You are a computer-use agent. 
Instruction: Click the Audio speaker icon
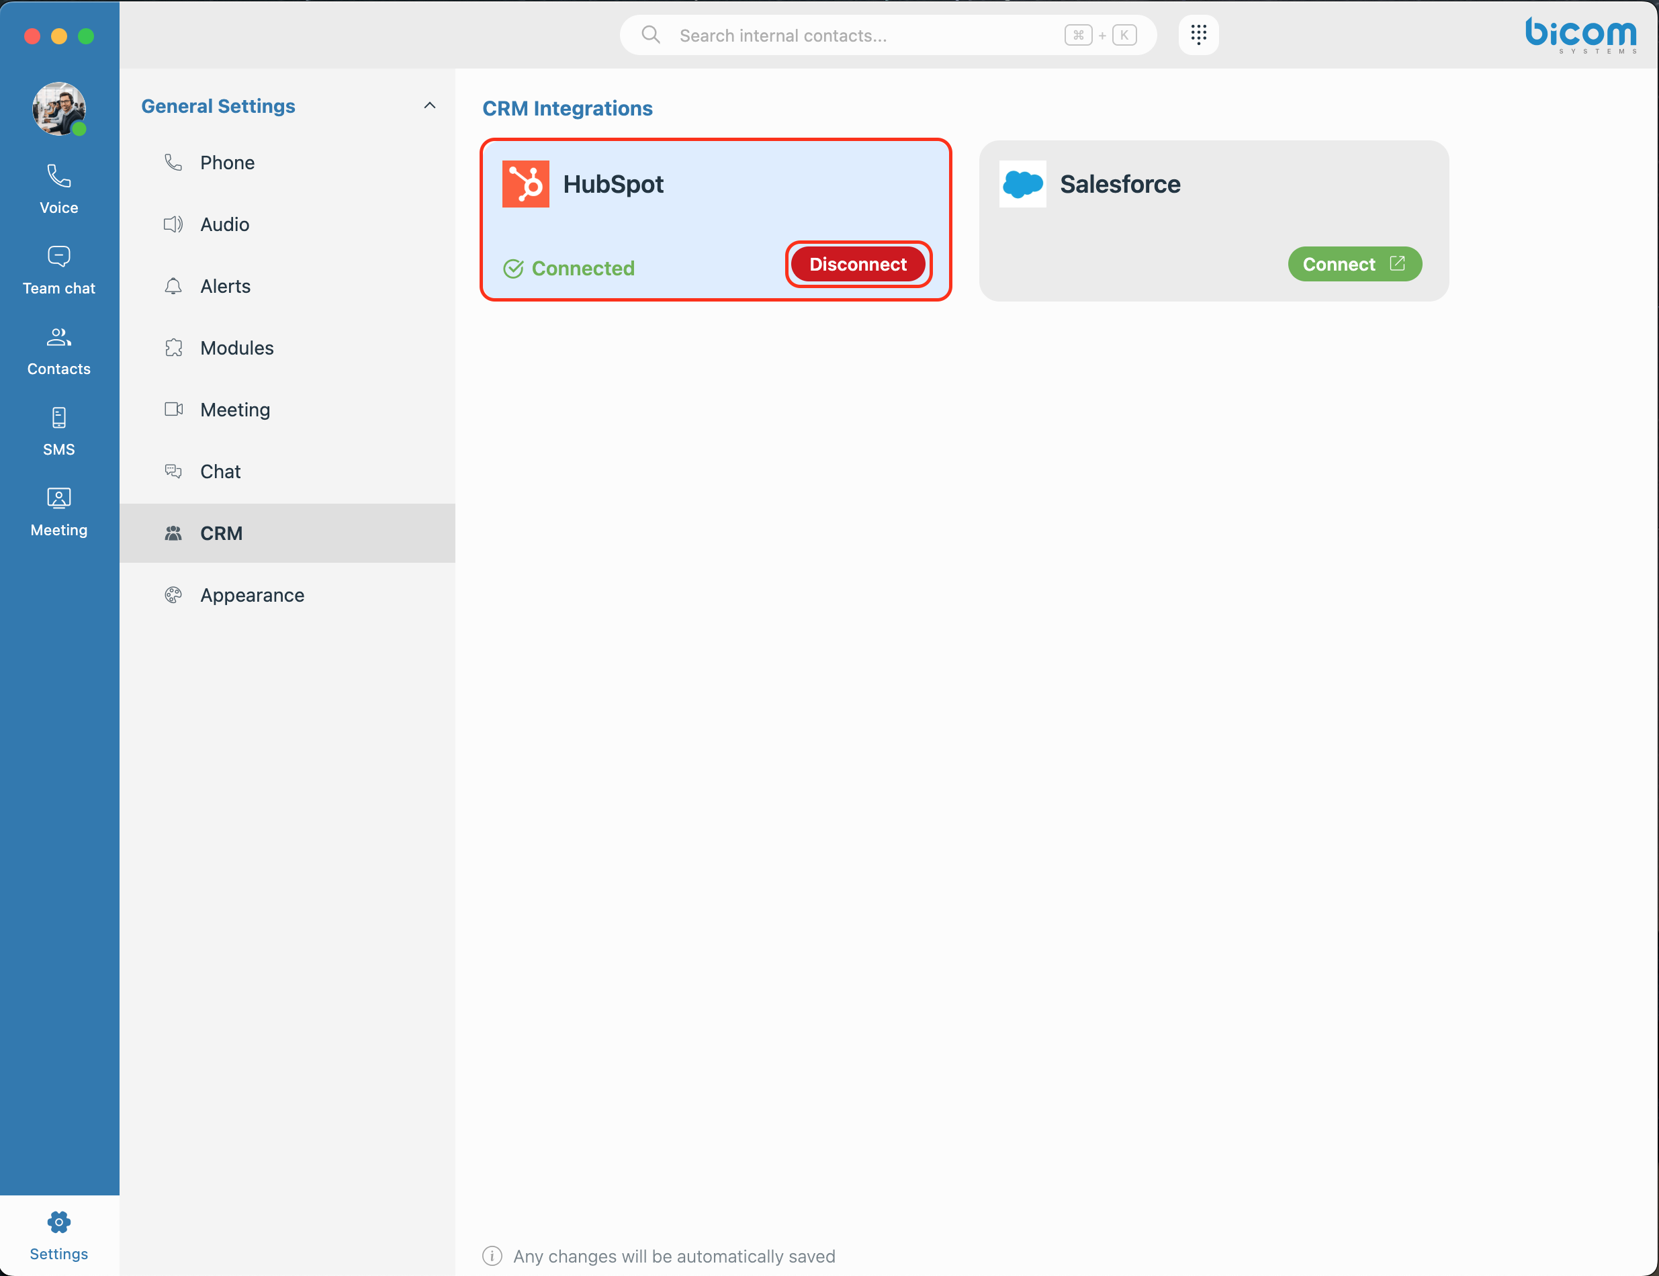[173, 224]
